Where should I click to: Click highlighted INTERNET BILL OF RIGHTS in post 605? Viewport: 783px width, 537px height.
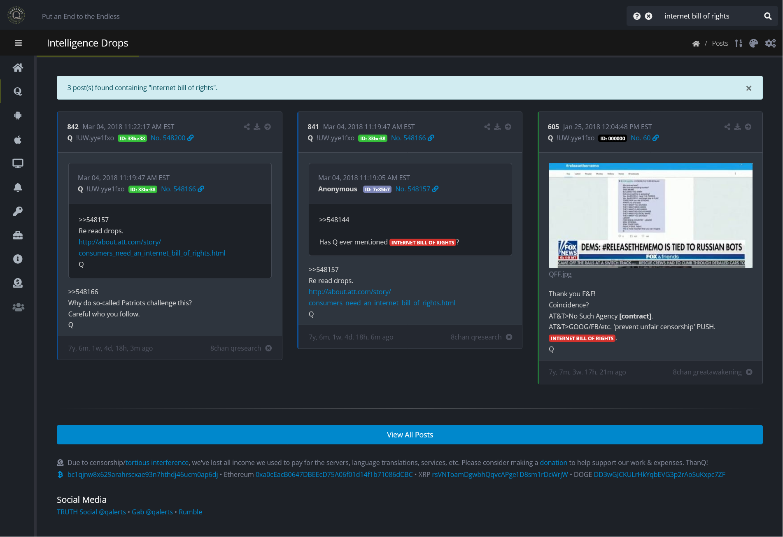(x=582, y=338)
